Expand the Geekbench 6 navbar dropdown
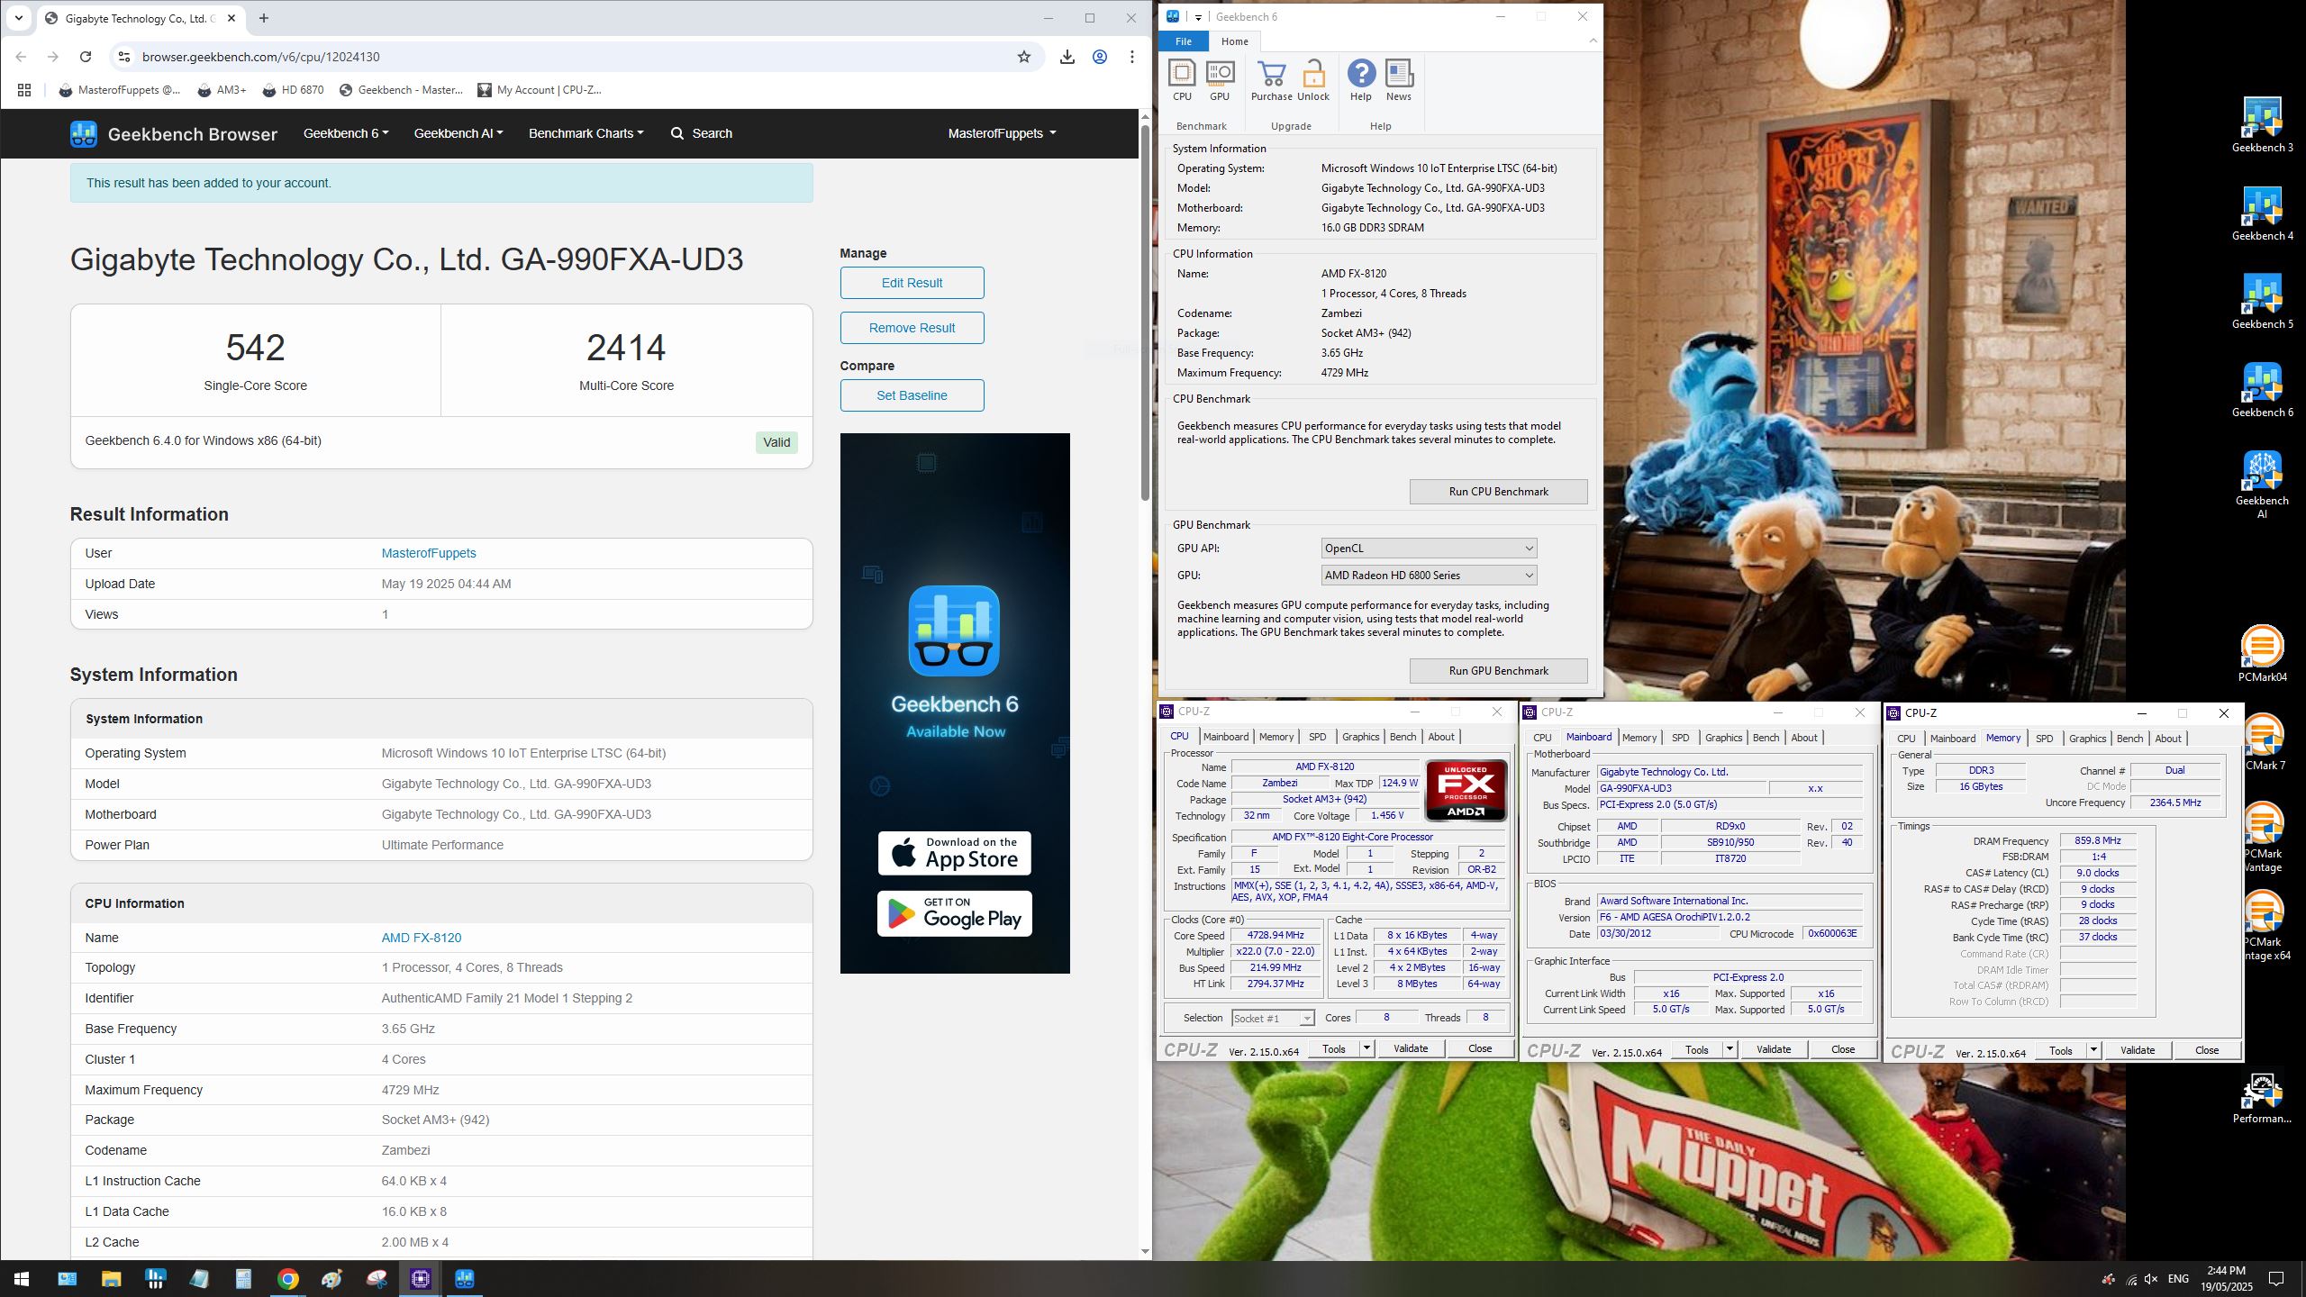This screenshot has width=2306, height=1297. (346, 133)
